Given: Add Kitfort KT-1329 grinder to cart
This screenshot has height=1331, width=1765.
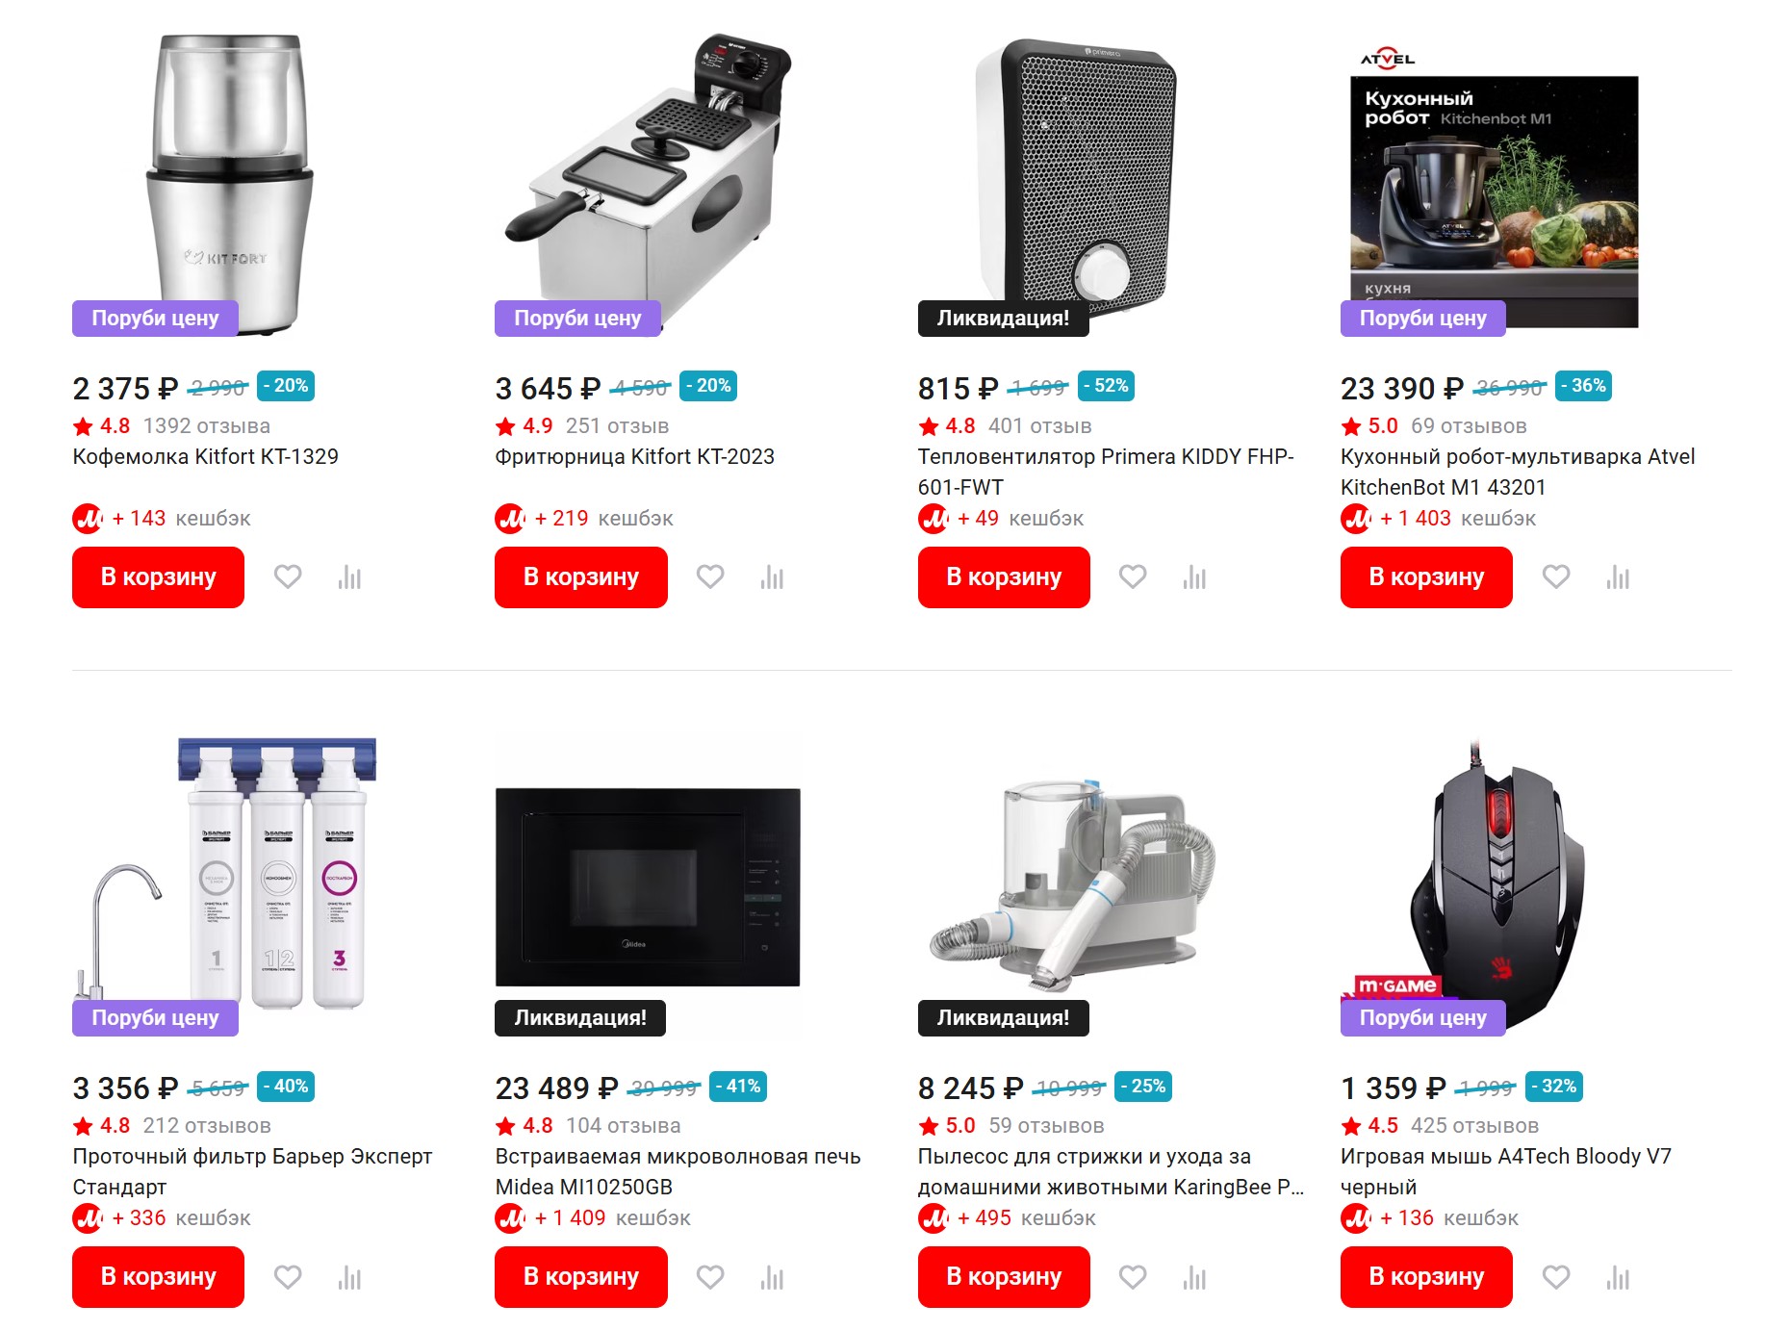Looking at the screenshot, I should (x=158, y=577).
